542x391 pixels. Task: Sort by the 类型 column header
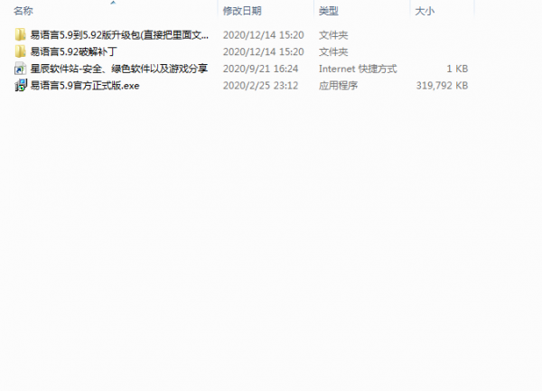point(329,11)
